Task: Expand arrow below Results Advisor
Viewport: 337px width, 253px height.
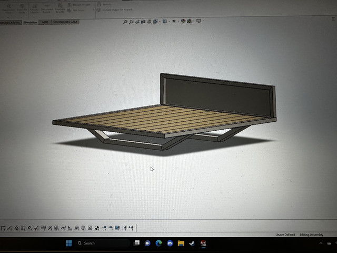Action: click(x=34, y=16)
